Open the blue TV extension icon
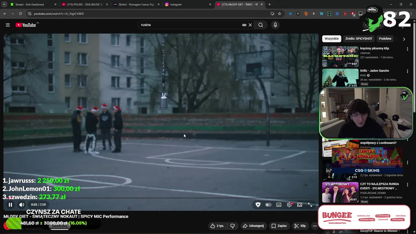Screen dimensions: 416x234 point(337,14)
